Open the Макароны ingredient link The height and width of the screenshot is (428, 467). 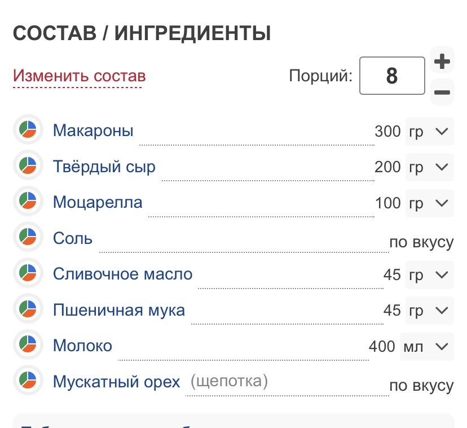coord(93,130)
